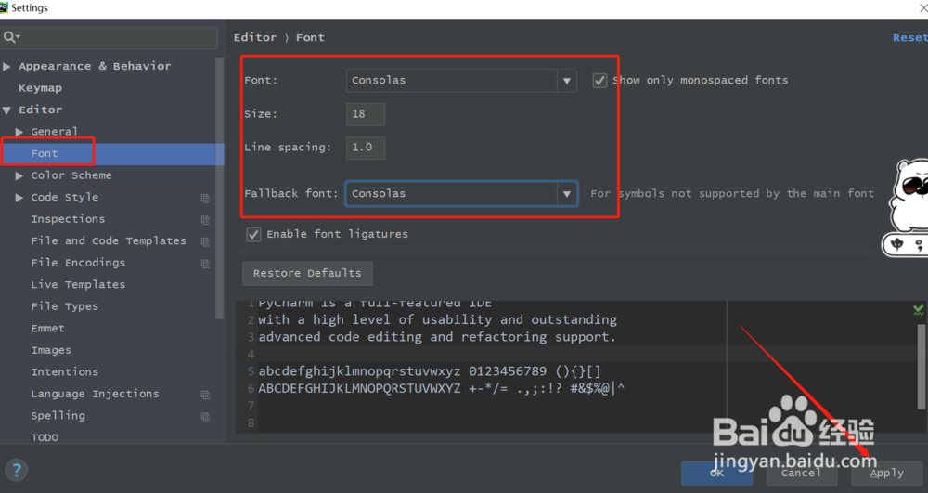Click the project-level icon beside Inspections

205,220
